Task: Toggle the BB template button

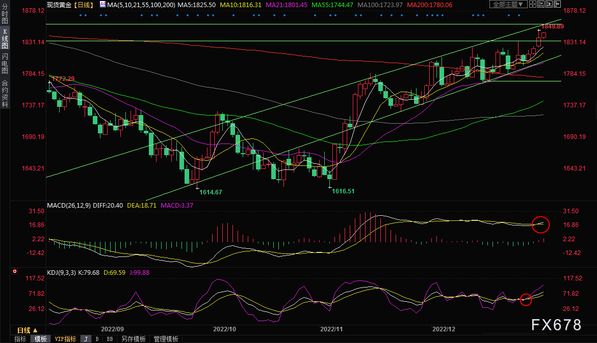Action: point(110,339)
